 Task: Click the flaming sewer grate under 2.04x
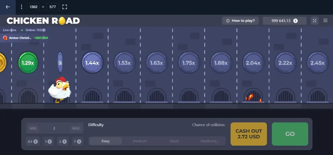click(253, 95)
